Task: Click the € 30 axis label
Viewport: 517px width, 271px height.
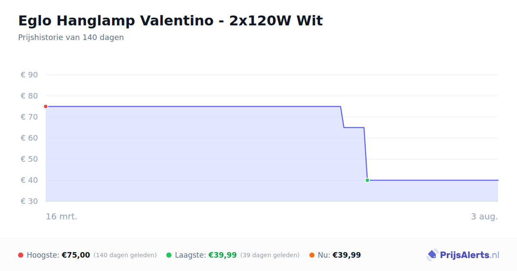Action: point(29,201)
